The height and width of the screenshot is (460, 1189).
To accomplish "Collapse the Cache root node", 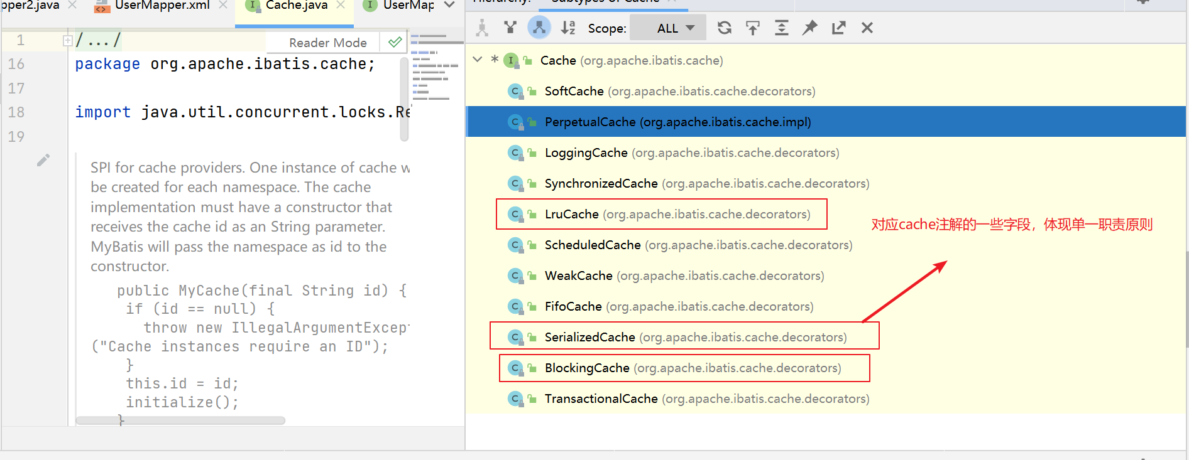I will click(x=478, y=60).
